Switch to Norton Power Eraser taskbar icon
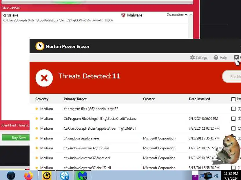Screen dimensions: 241x180 pos(47,175)
